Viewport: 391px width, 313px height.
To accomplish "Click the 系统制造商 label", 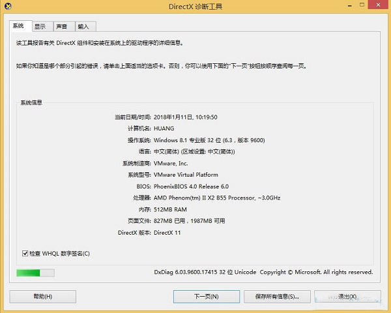I will (137, 164).
